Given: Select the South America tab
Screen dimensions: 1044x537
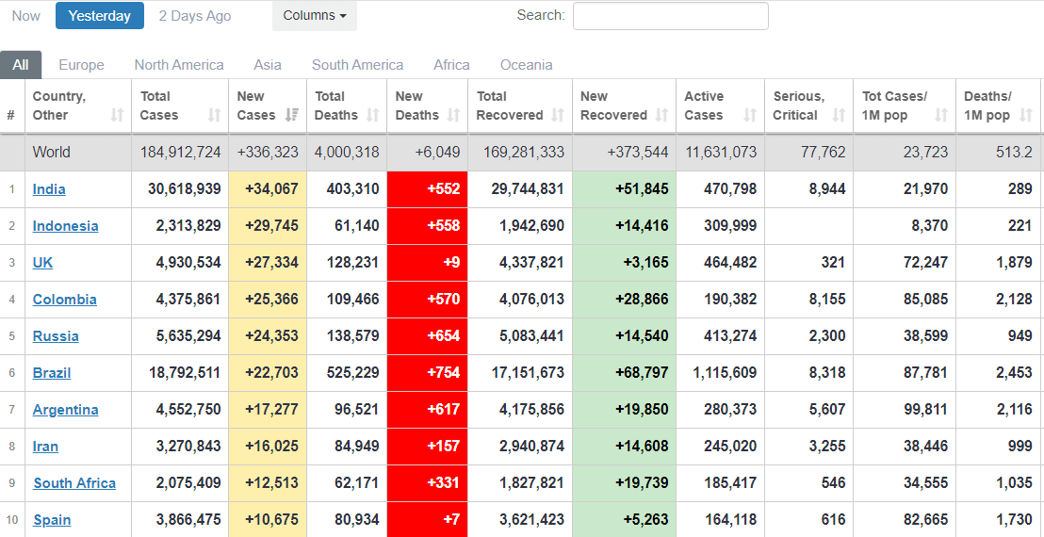Looking at the screenshot, I should click(357, 65).
